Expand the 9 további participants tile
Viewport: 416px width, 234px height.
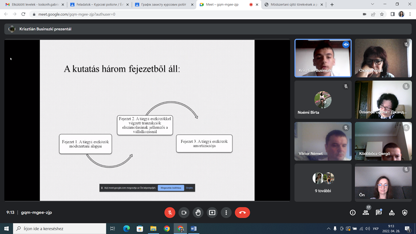323,183
